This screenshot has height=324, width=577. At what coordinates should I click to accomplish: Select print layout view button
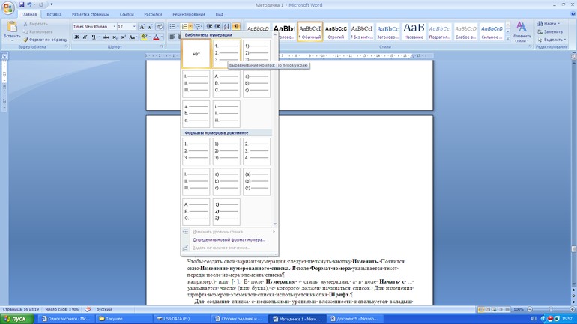[480, 309]
